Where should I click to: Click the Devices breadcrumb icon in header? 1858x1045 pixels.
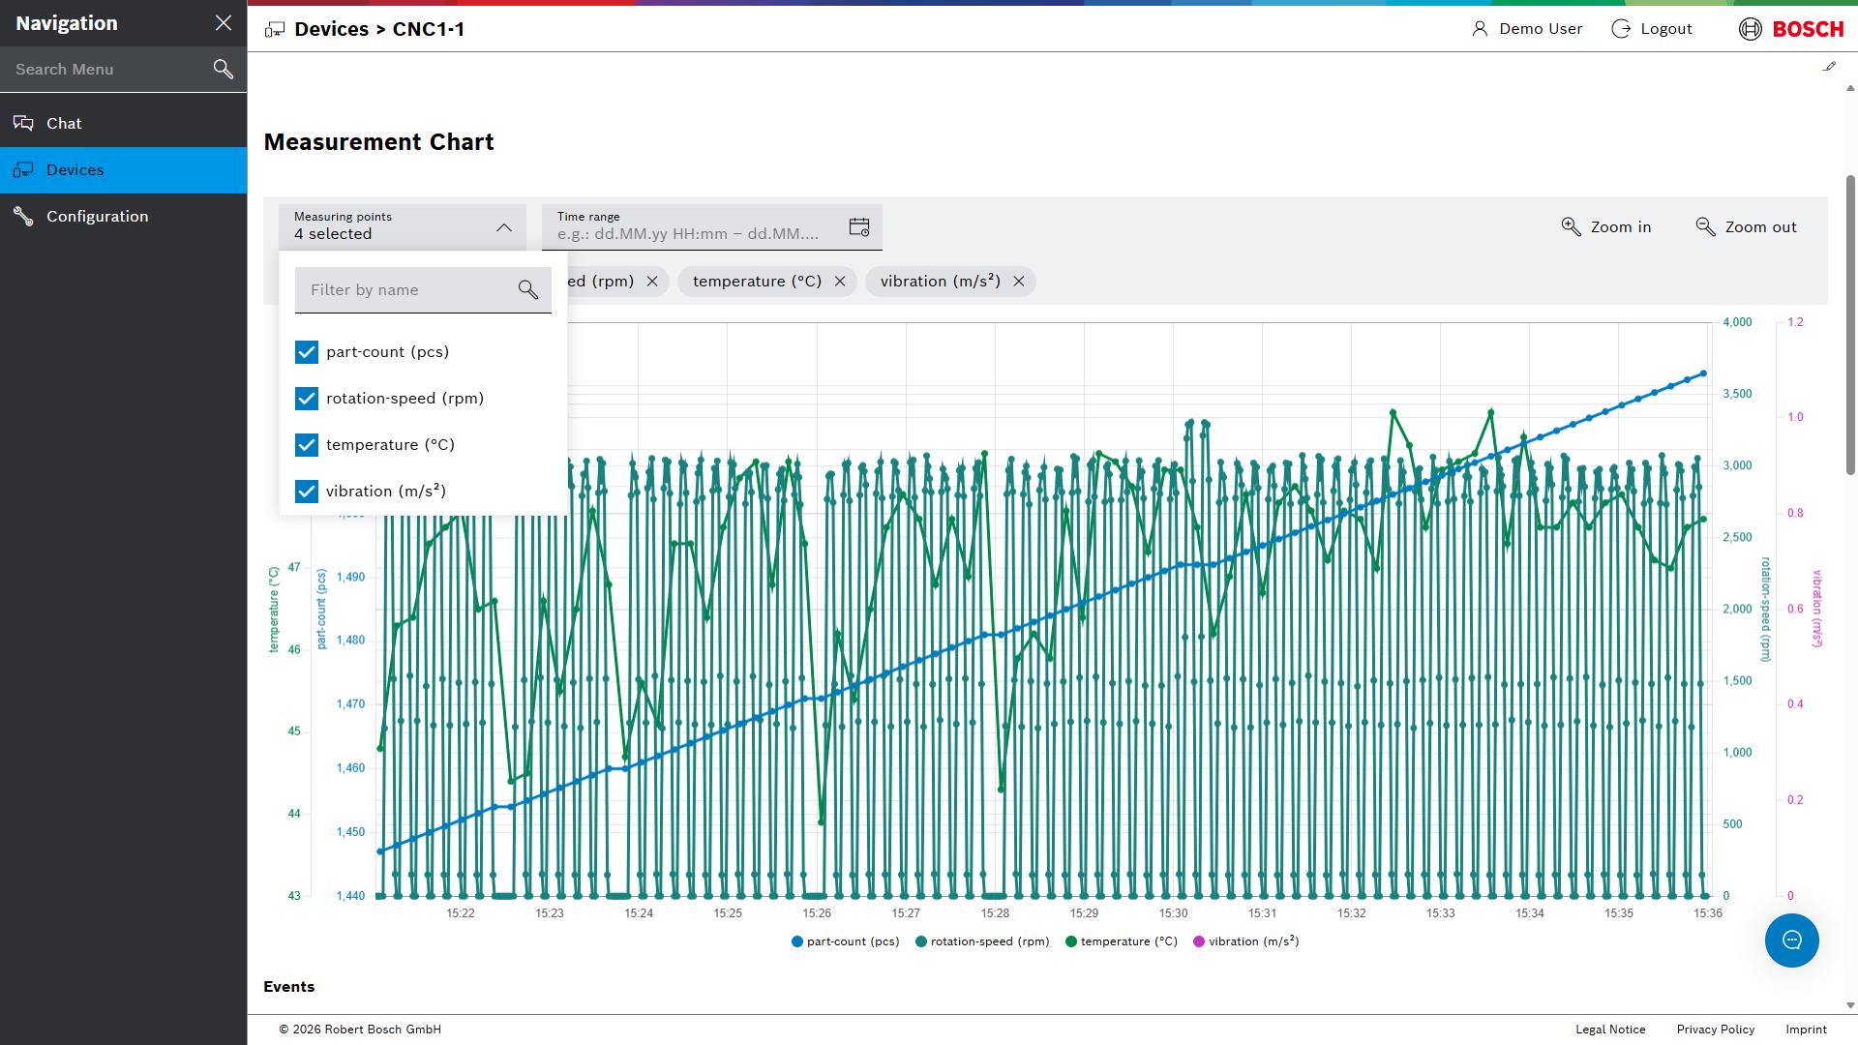[275, 29]
